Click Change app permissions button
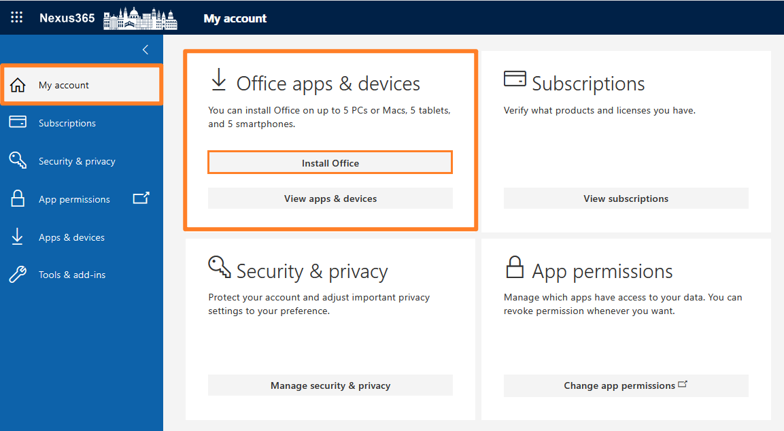This screenshot has width=784, height=431. pos(626,385)
